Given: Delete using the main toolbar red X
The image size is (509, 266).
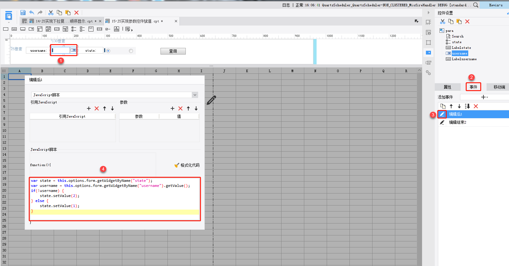Looking at the screenshot, I should tap(76, 13).
